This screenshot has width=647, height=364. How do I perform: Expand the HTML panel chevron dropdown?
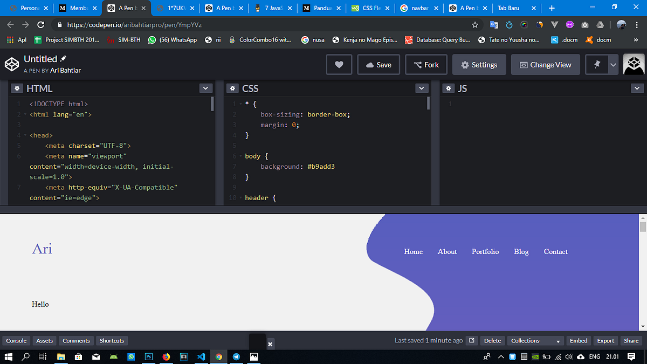pyautogui.click(x=205, y=88)
